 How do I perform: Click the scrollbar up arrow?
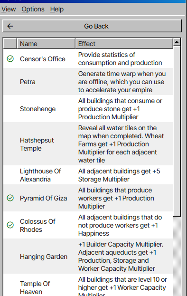click(177, 42)
